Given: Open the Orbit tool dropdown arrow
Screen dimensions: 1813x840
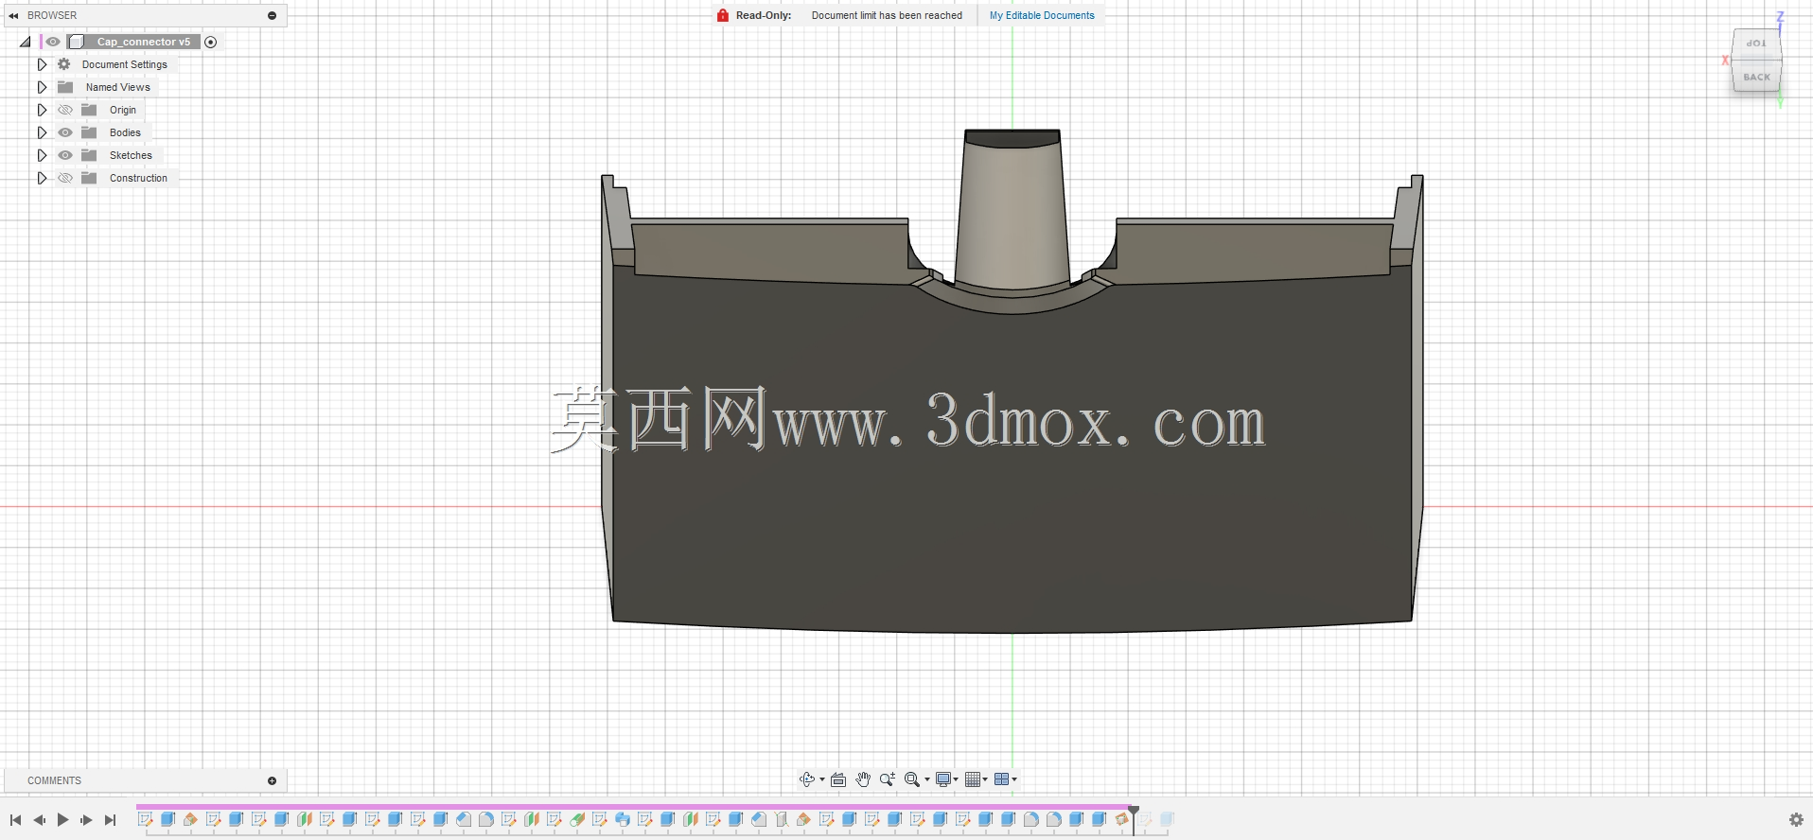Looking at the screenshot, I should [x=821, y=779].
